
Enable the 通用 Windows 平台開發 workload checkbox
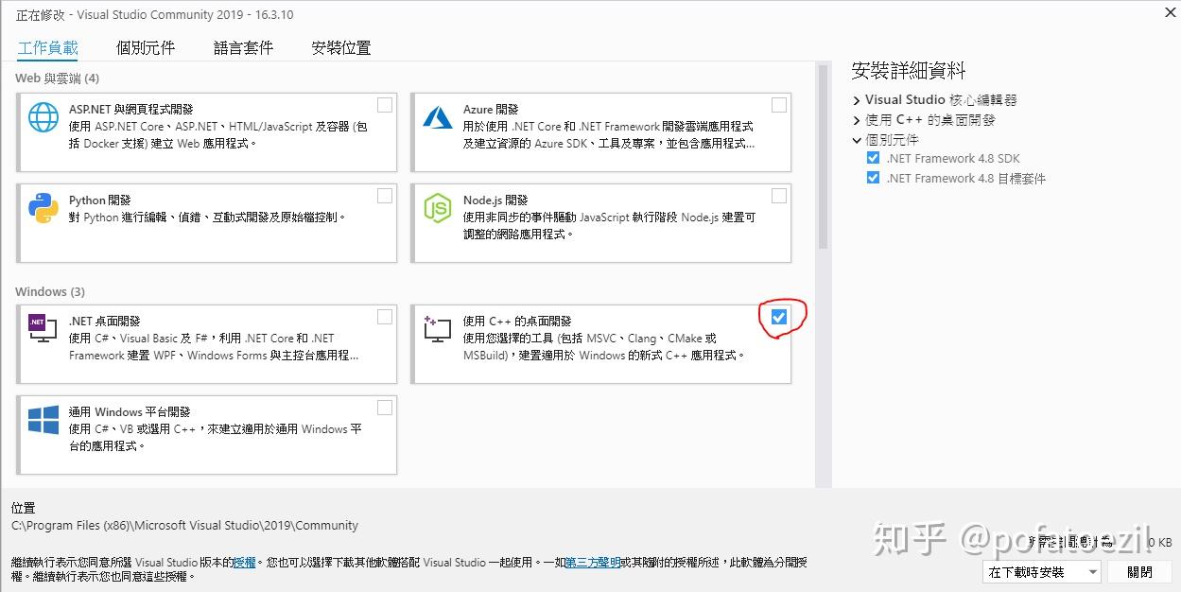[x=385, y=408]
